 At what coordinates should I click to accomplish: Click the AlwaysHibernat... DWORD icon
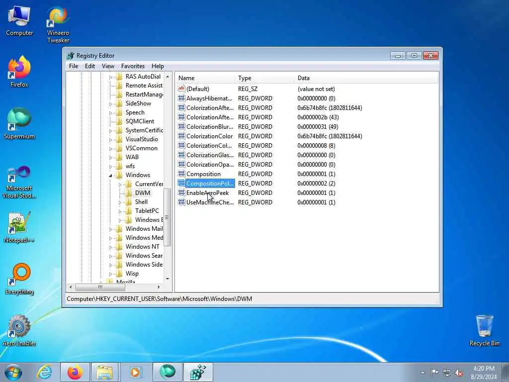click(x=181, y=98)
